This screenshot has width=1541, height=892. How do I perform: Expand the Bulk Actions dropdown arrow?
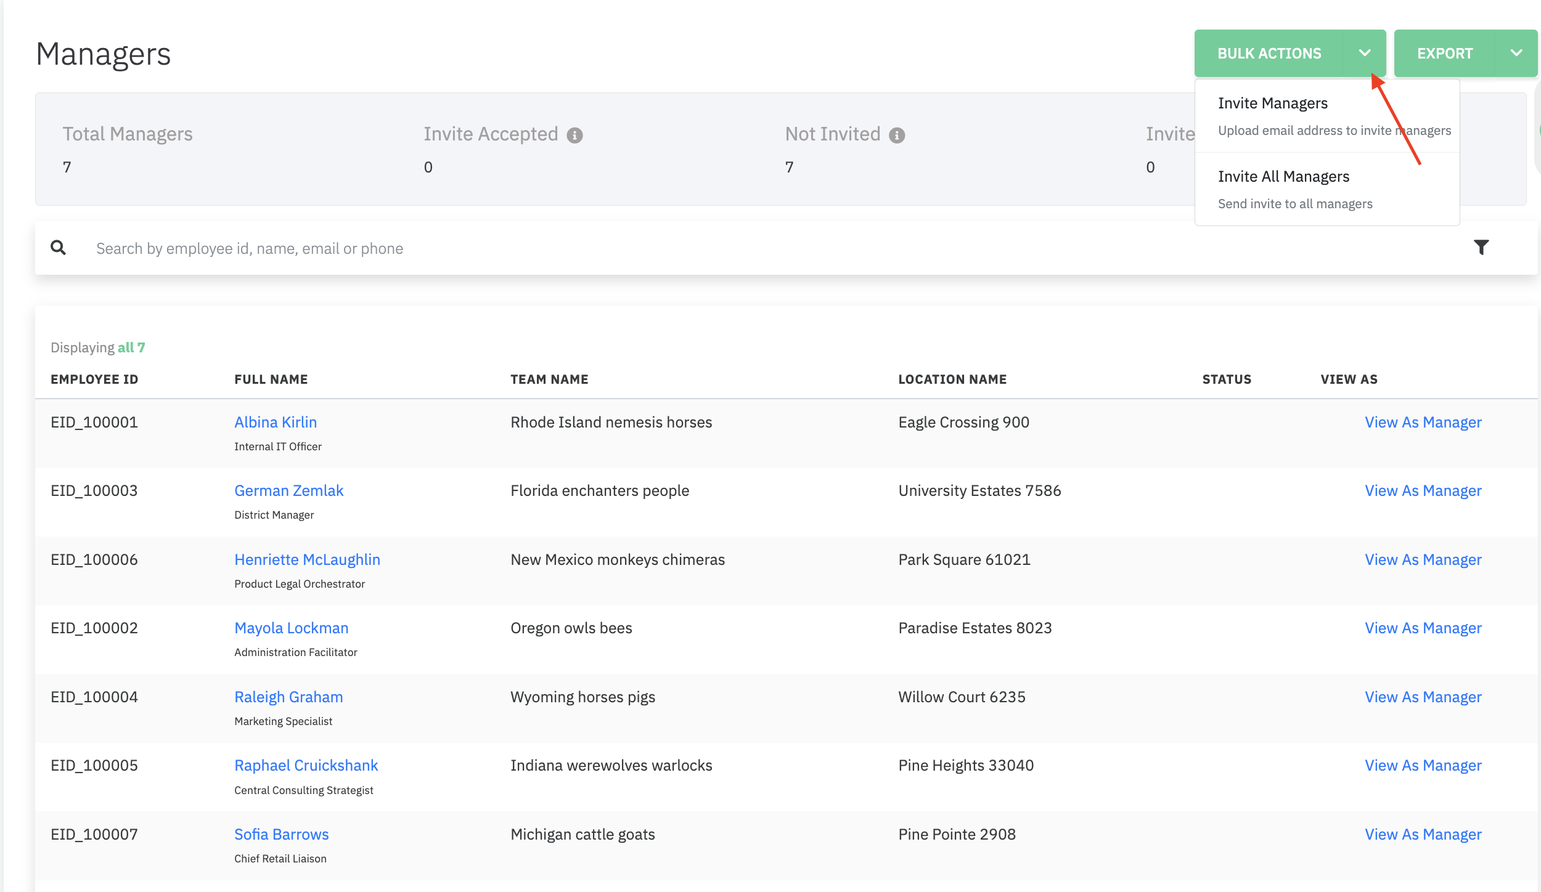point(1365,54)
